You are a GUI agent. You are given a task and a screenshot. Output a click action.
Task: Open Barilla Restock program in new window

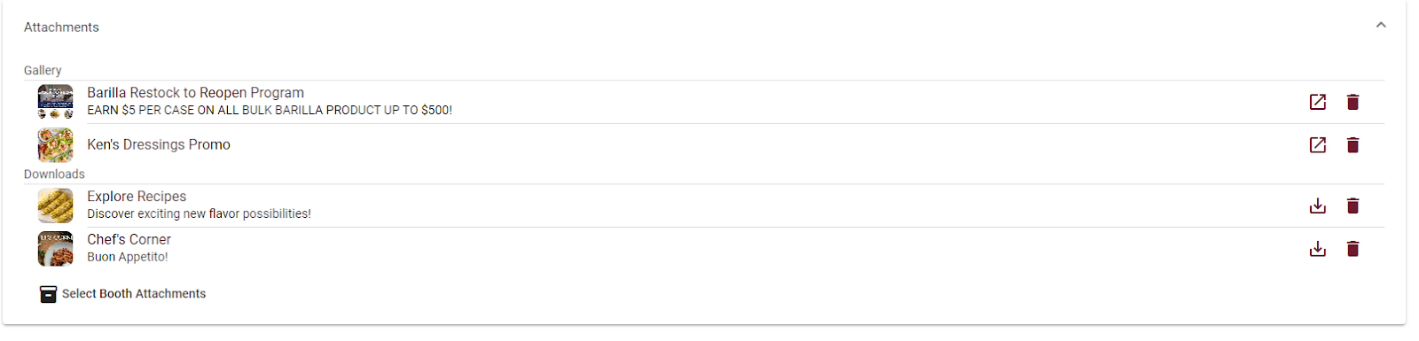(1318, 102)
